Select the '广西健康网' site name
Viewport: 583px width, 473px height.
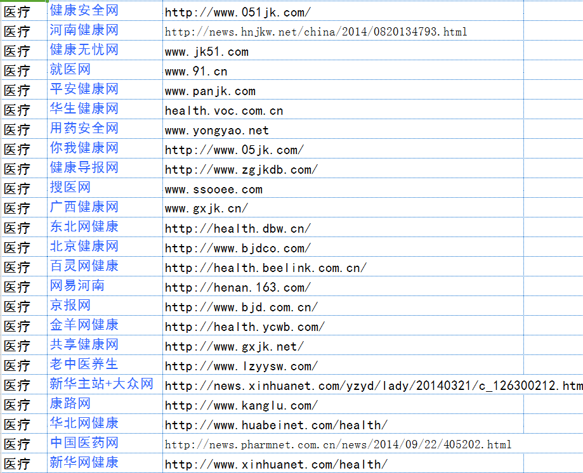pos(105,207)
